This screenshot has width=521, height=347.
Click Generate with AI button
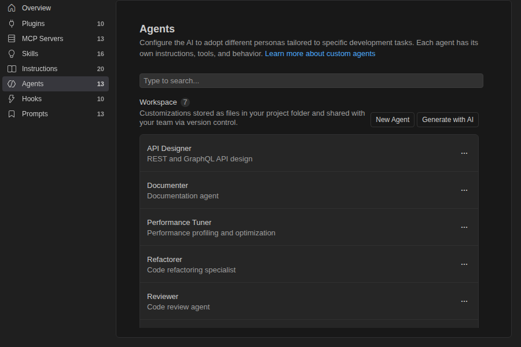447,120
